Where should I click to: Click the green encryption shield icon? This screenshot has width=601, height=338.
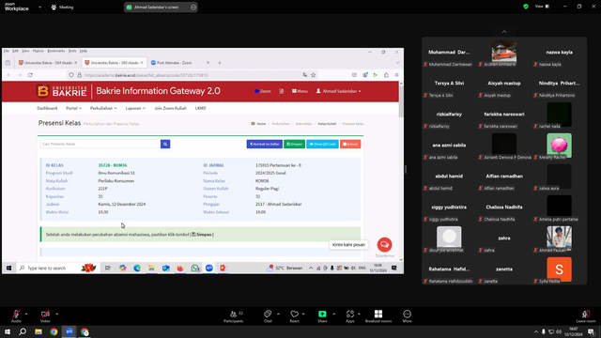point(526,7)
